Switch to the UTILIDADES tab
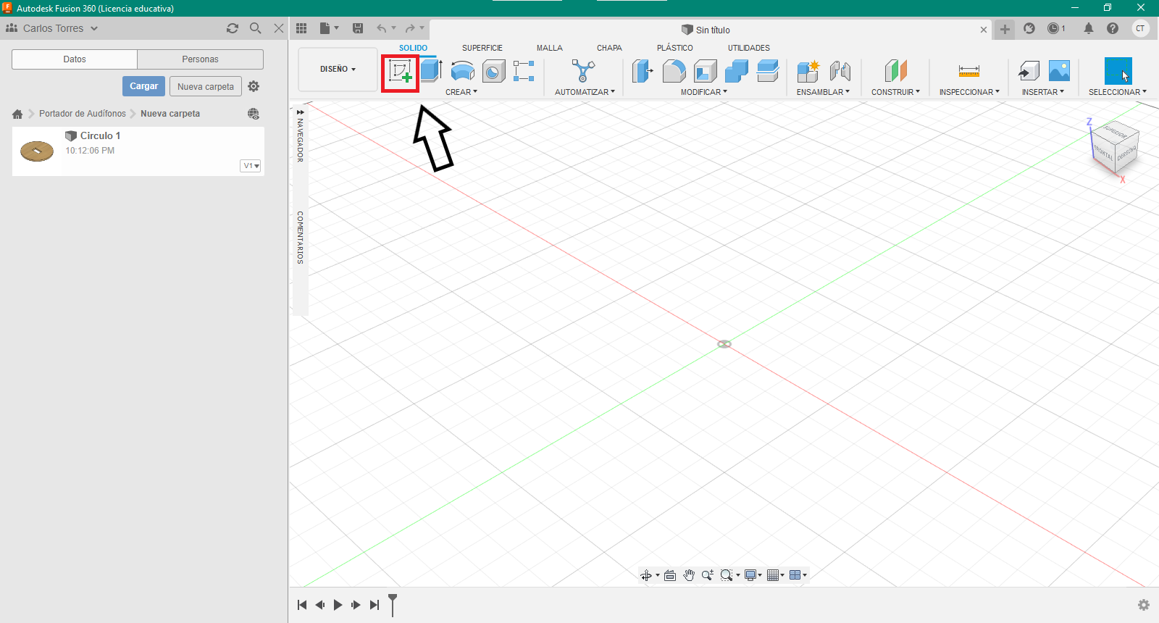The width and height of the screenshot is (1159, 623). (x=749, y=48)
